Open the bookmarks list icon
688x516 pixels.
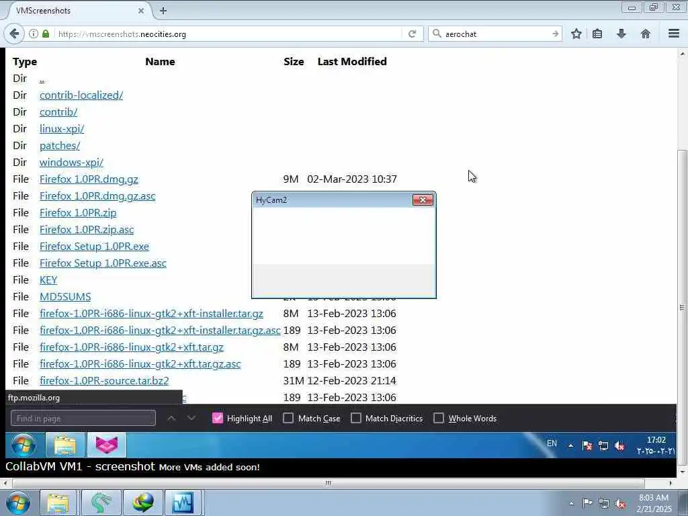click(x=597, y=34)
